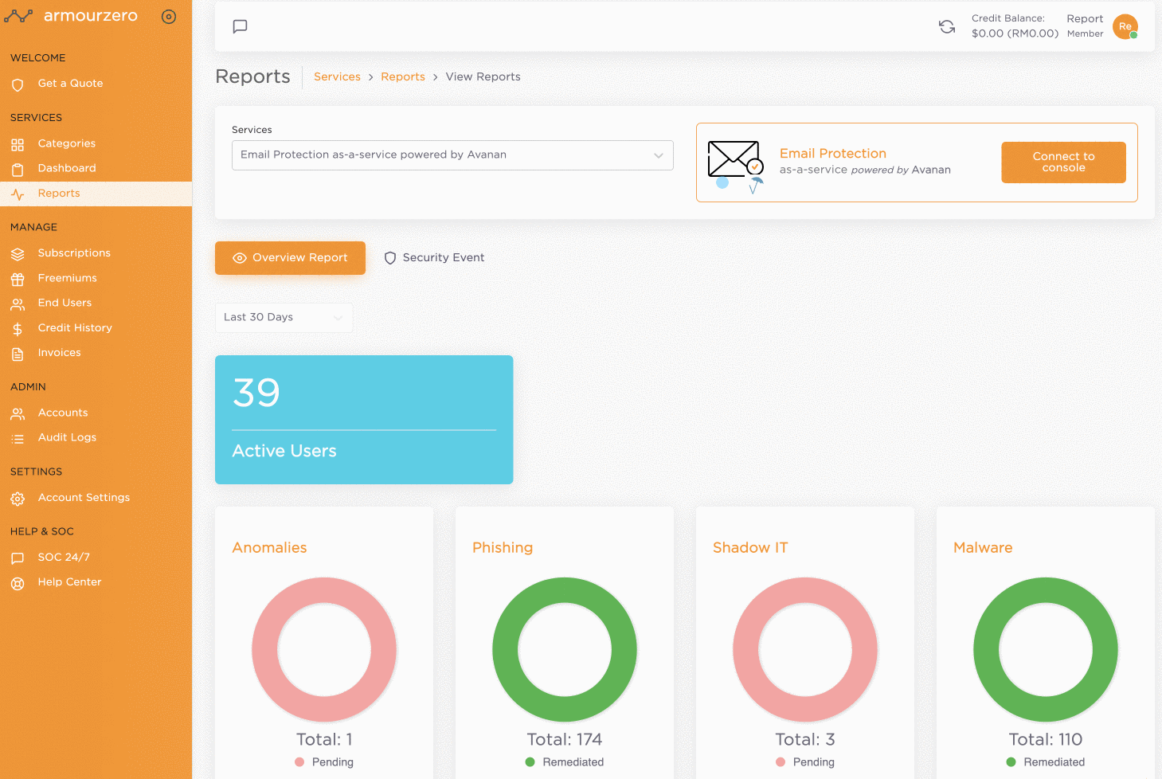
Task: Click the Freemiums gift icon
Action: [x=18, y=280]
